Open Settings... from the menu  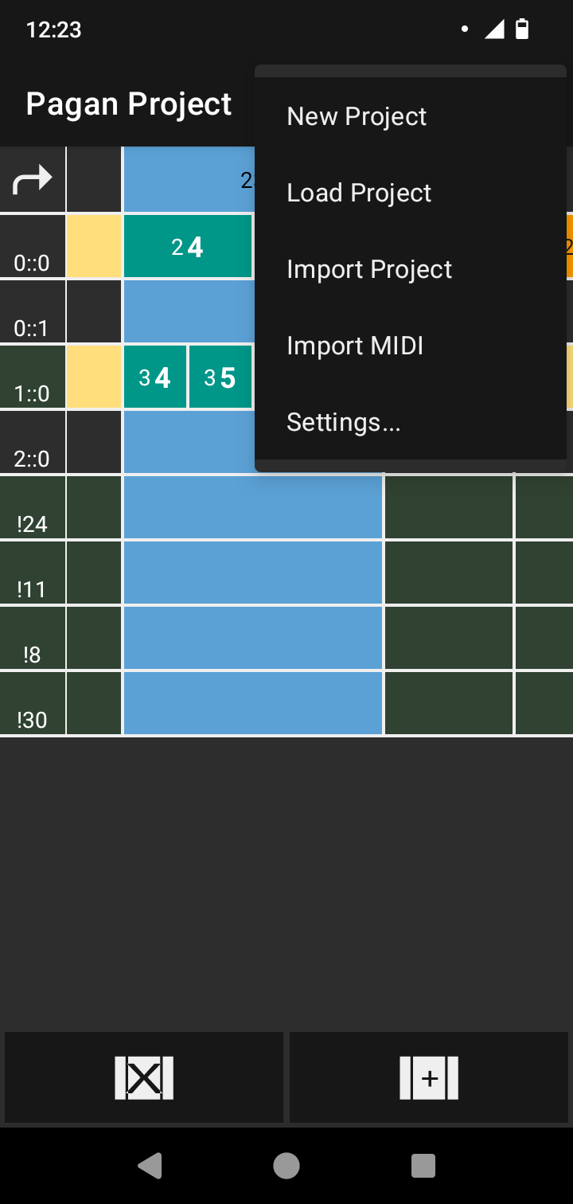(344, 422)
